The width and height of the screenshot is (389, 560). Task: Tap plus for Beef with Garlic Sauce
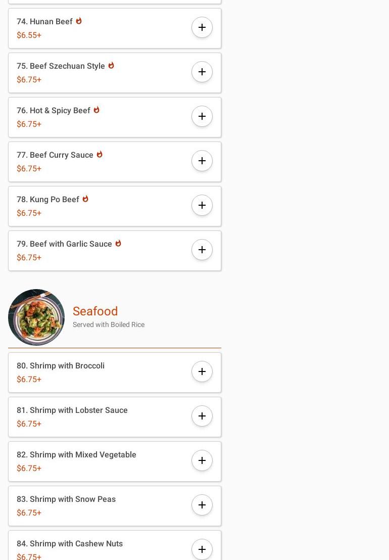(x=202, y=250)
